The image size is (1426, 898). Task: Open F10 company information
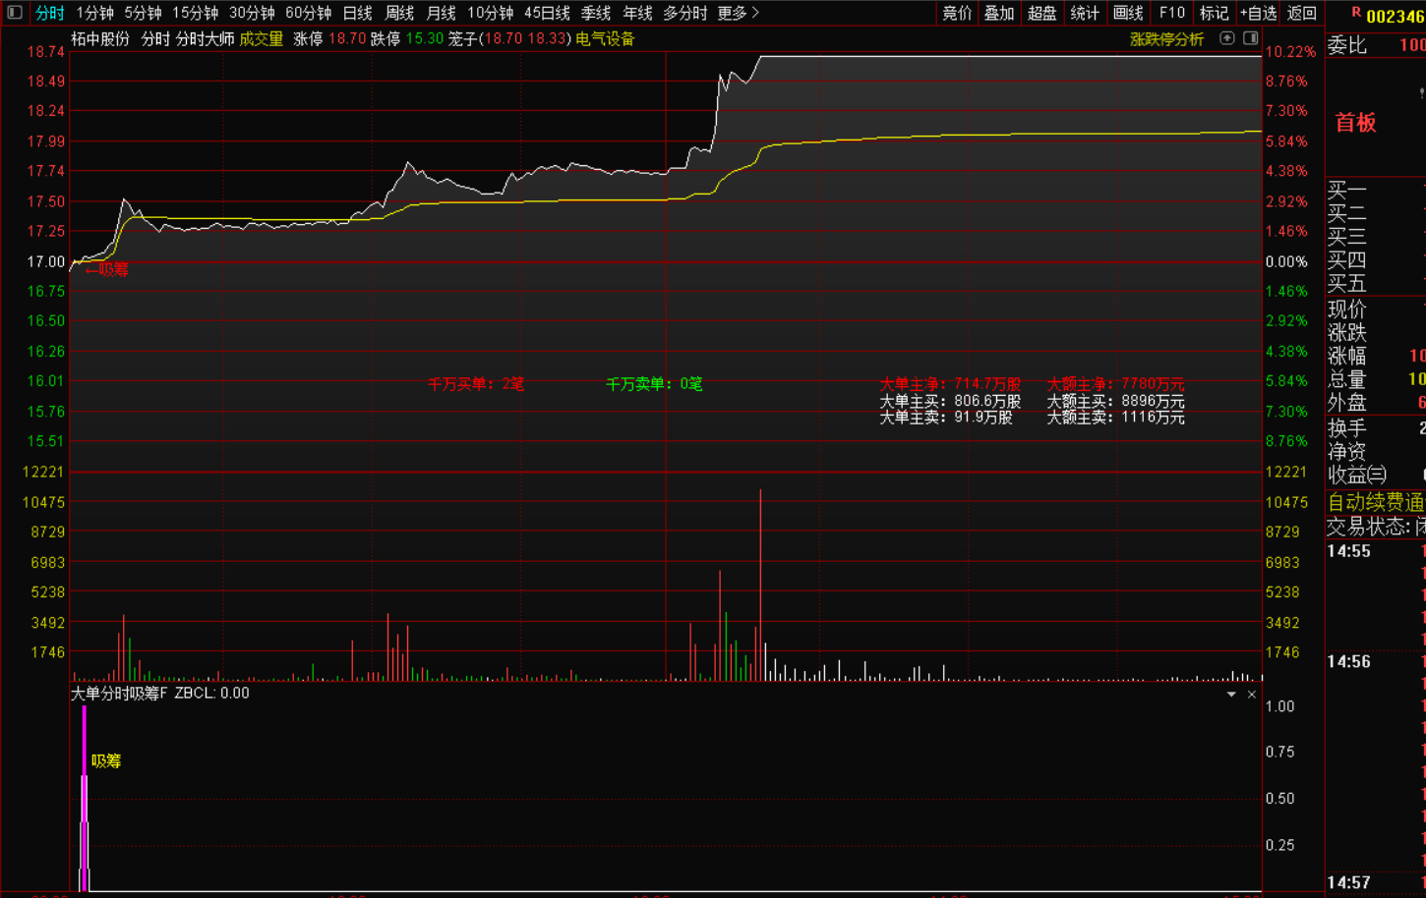click(1171, 13)
